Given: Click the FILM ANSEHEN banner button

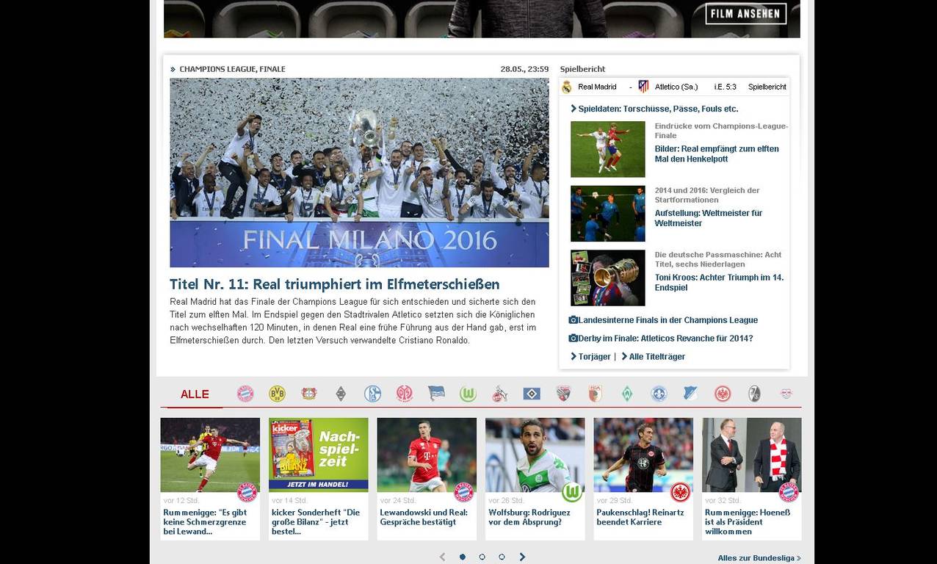Looking at the screenshot, I should click(x=746, y=14).
